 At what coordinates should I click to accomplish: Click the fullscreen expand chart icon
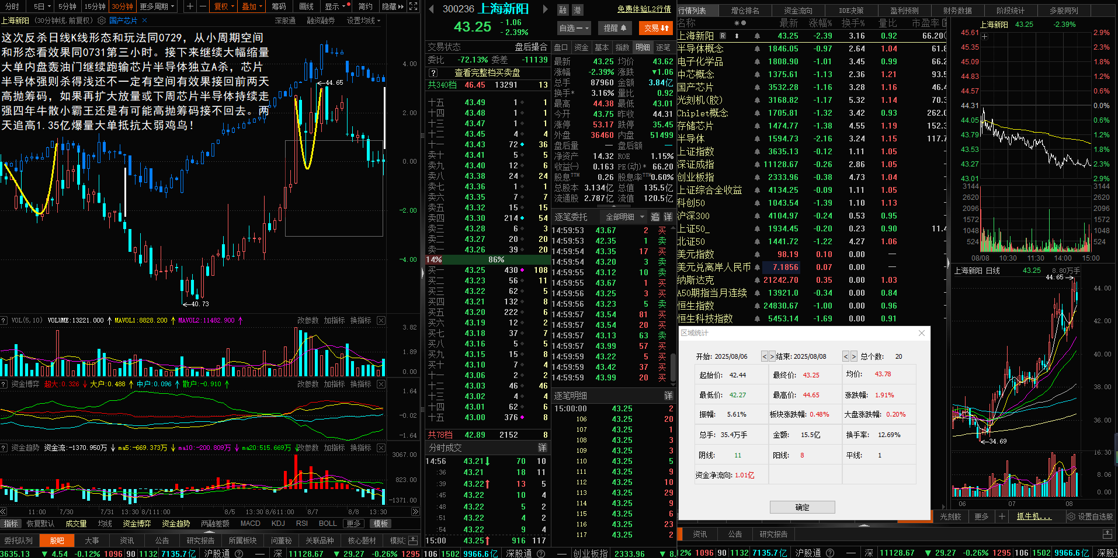[414, 6]
